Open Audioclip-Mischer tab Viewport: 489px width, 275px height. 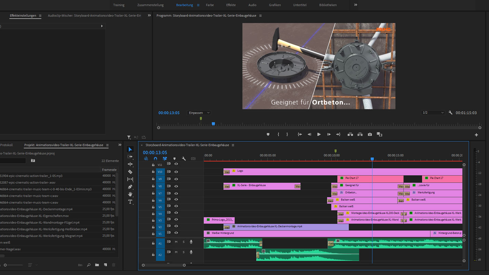(94, 16)
